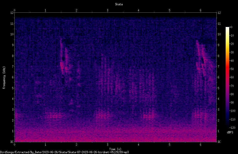238x154 pixels.
Task: Click "5" on the top time axis
Action: [169, 10]
